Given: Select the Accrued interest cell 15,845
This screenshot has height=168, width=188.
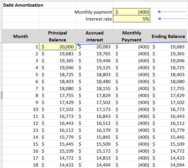Looking at the screenshot, I should (x=95, y=137).
